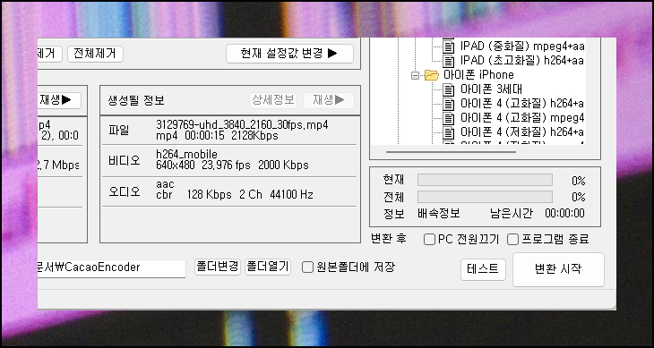Click 재생 button beside 상세정보
Viewport: 654px width, 348px height.
[x=329, y=100]
